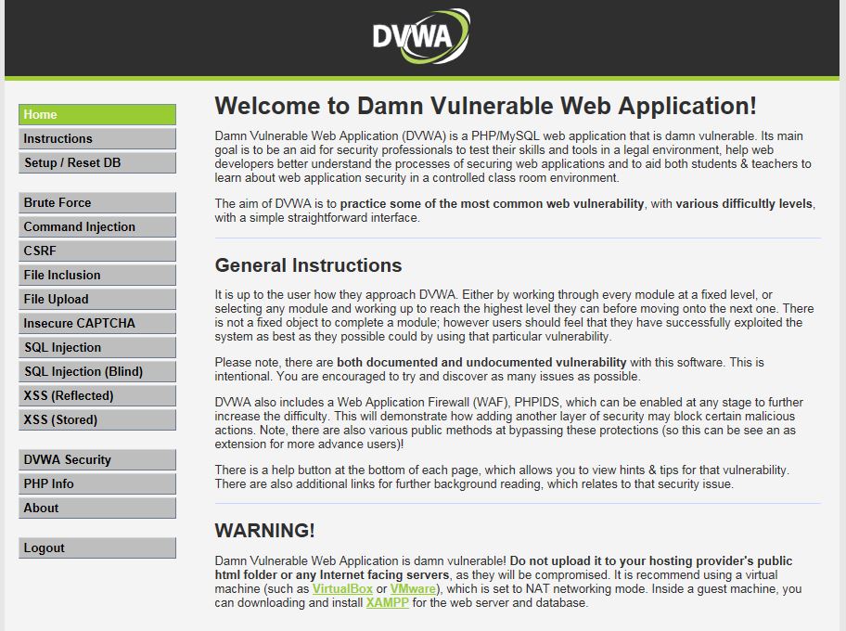View the PHP Info page
Image resolution: width=846 pixels, height=631 pixels.
pos(97,483)
